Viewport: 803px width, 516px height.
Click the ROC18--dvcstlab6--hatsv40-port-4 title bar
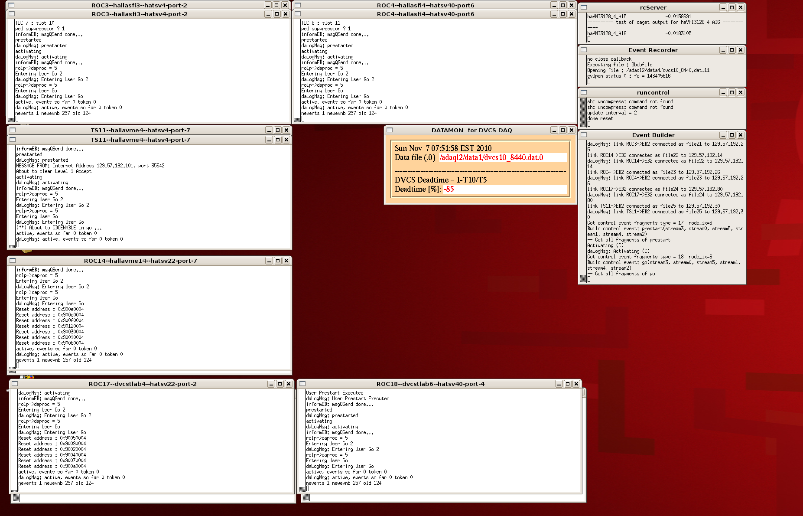click(x=430, y=384)
